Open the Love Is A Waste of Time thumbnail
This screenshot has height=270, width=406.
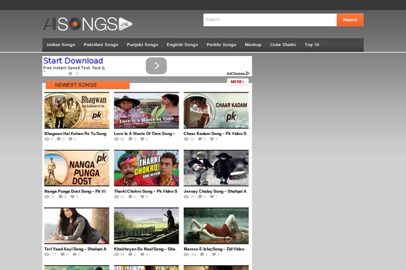tap(146, 110)
